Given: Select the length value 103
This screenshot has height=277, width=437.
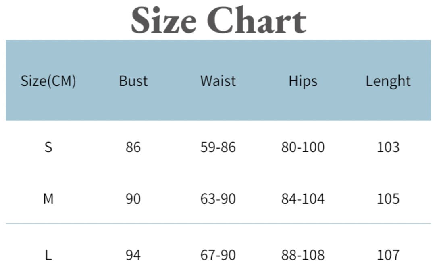Looking at the screenshot, I should (388, 147).
